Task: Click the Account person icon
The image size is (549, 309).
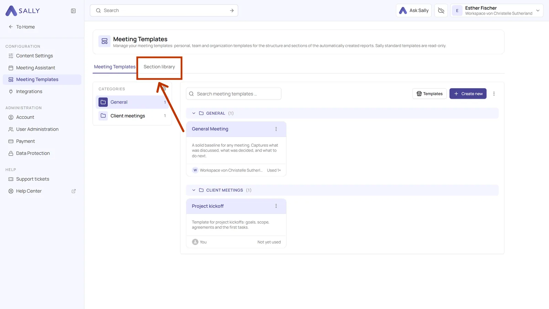Action: click(x=11, y=117)
